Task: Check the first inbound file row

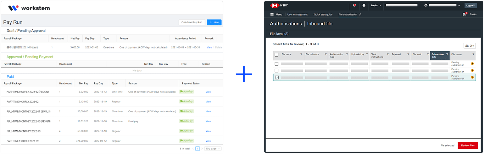Action: pyautogui.click(x=277, y=64)
